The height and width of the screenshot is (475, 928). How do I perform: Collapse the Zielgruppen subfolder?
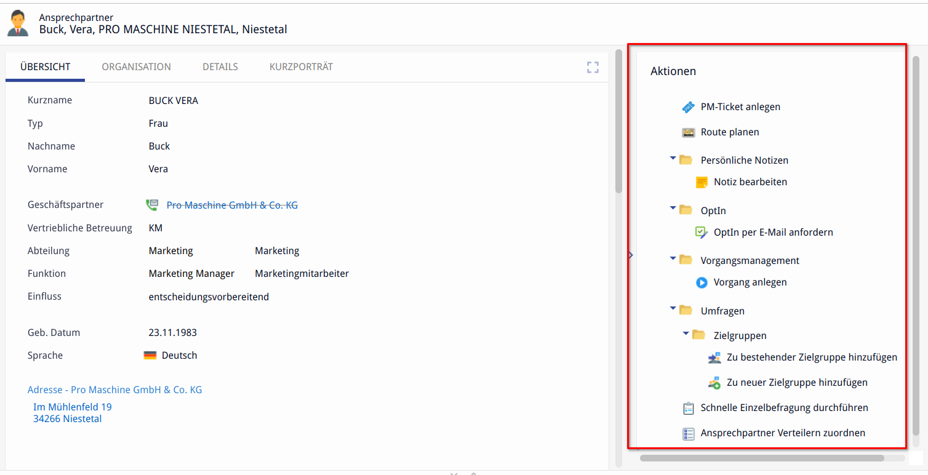[686, 335]
